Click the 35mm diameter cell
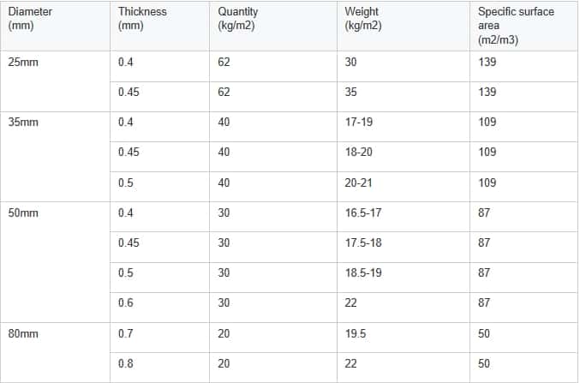The image size is (580, 383). tap(55, 157)
